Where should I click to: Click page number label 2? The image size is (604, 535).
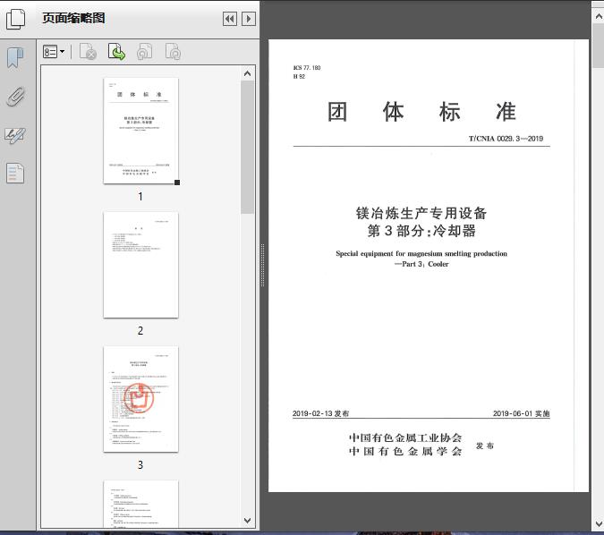pyautogui.click(x=140, y=330)
